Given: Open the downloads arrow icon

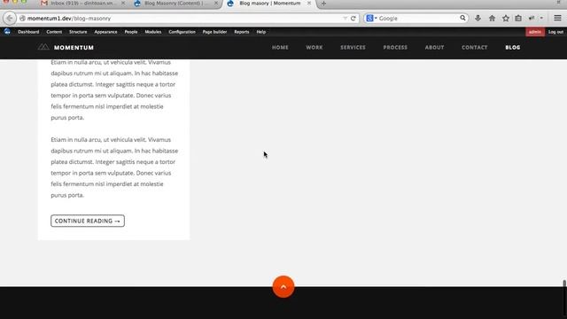Looking at the screenshot, I should tap(478, 18).
